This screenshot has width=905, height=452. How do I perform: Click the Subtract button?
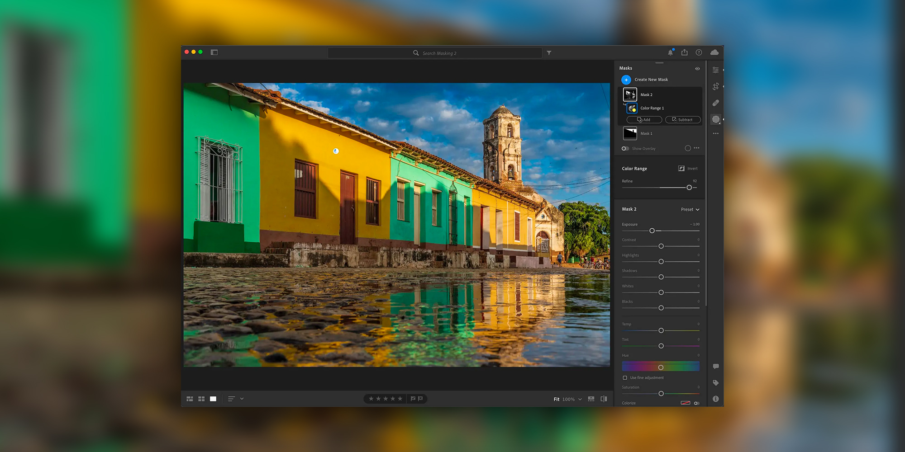click(x=682, y=120)
